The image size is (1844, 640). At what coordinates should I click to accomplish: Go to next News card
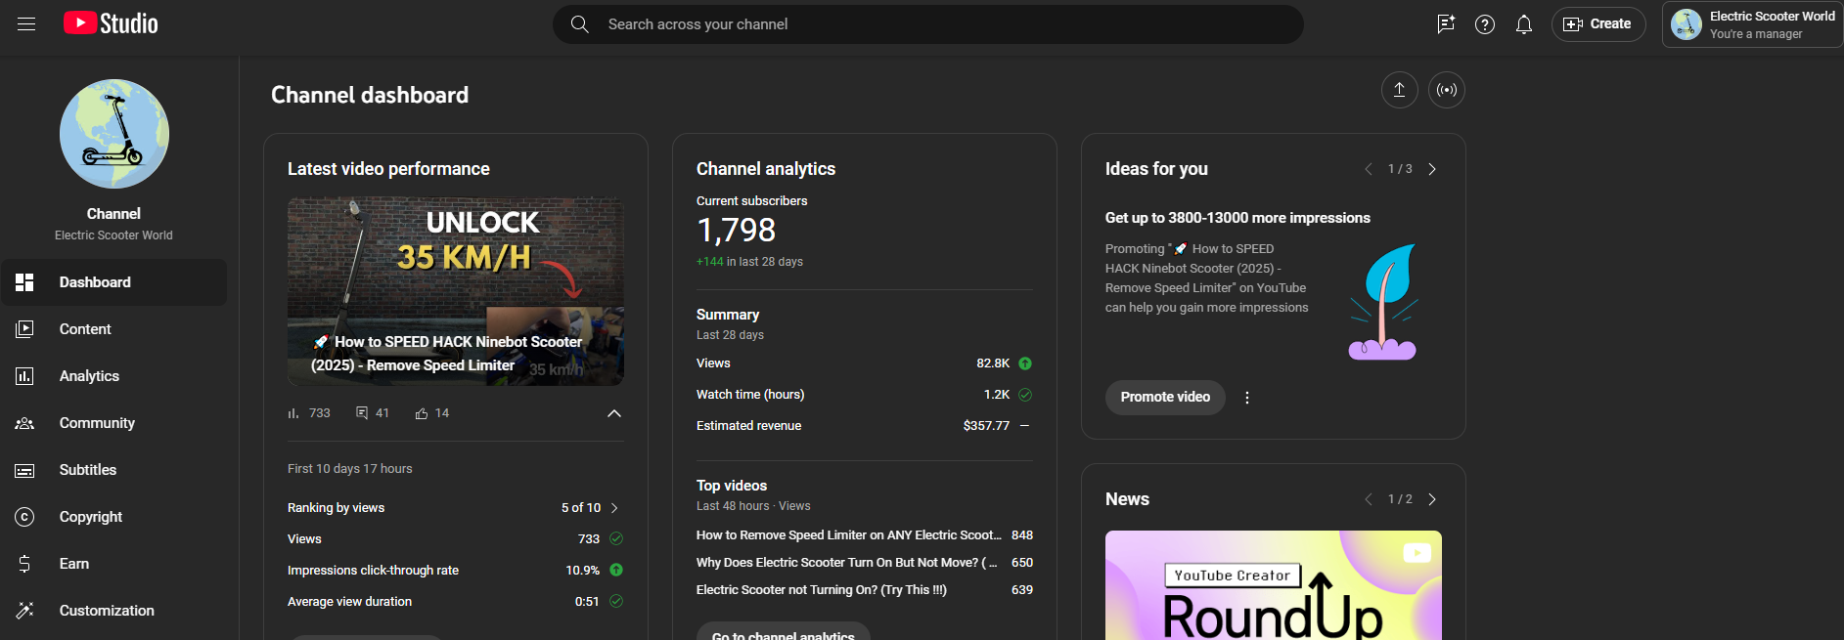1432,499
